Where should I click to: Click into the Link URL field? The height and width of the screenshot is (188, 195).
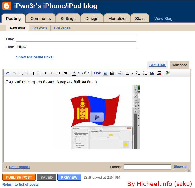click(76, 47)
